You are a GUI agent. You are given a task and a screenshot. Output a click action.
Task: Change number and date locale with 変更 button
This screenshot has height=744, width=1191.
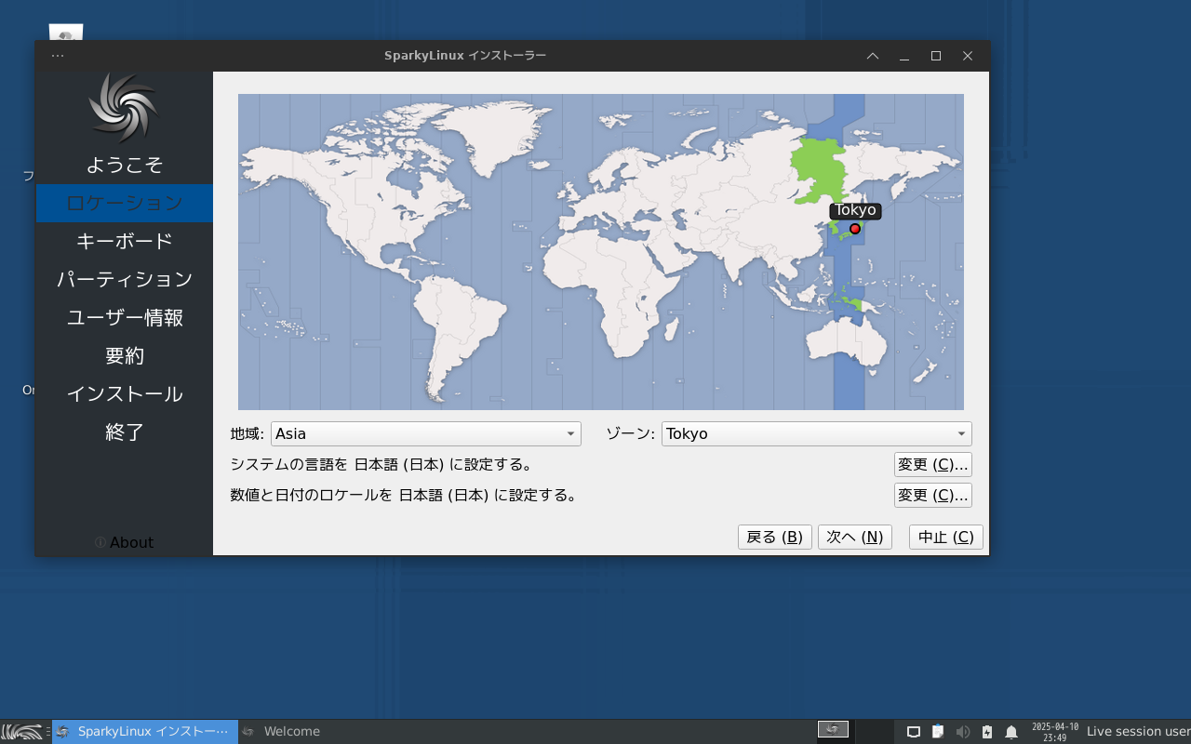[x=933, y=495]
